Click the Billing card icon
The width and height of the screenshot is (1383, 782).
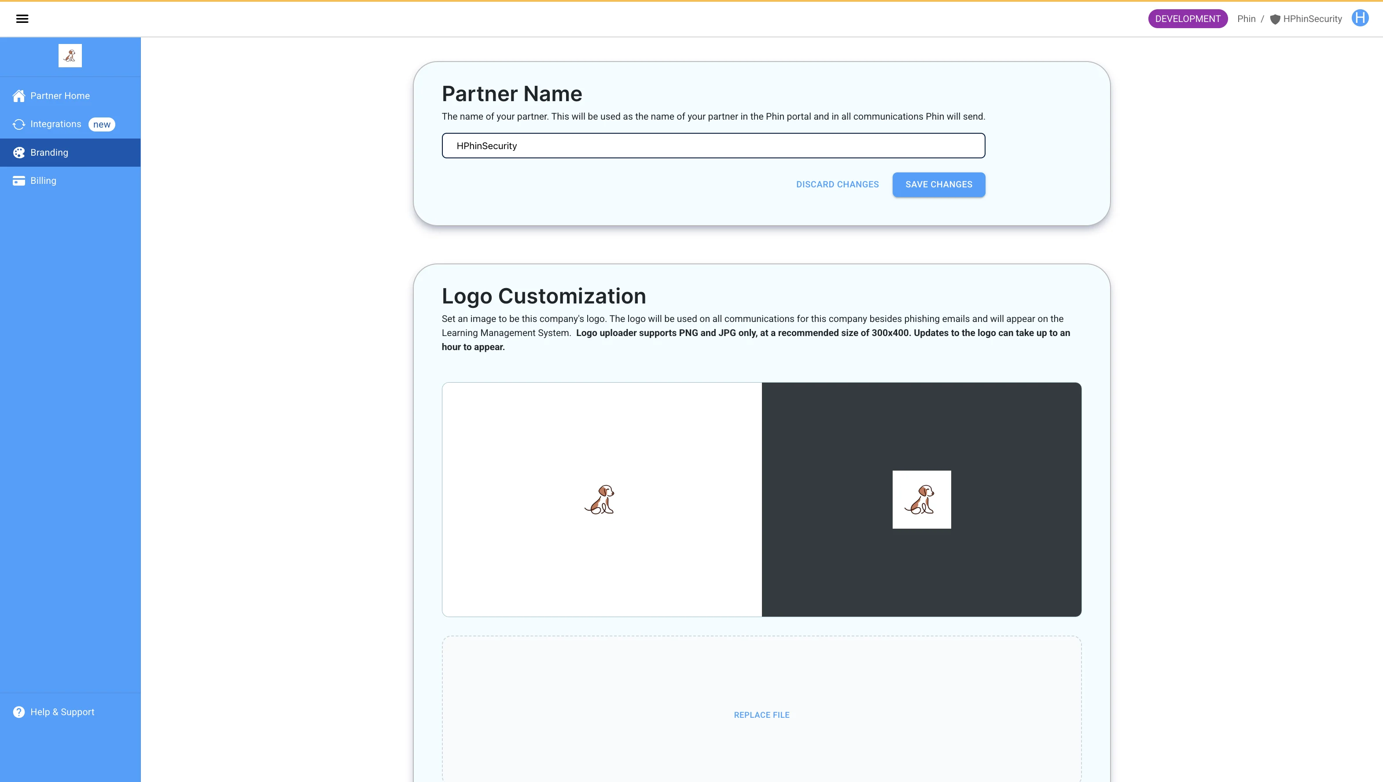point(19,181)
